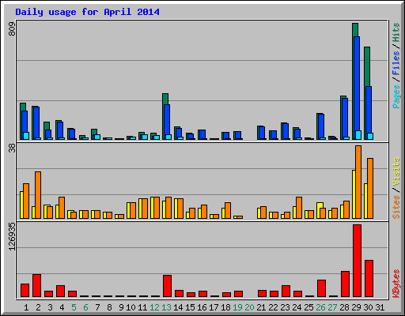This screenshot has width=405, height=316.
Task: Select day label 1 on the x-axis
Action: (x=26, y=307)
